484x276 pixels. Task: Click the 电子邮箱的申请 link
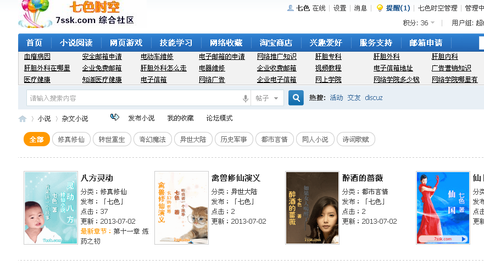(x=222, y=57)
